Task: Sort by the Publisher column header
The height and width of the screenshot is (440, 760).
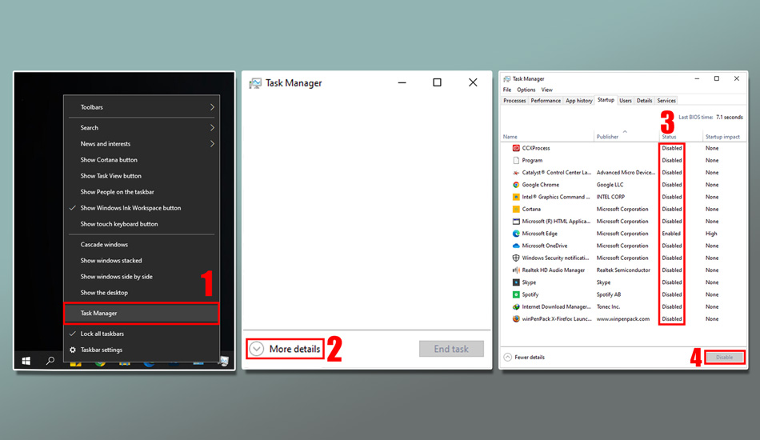Action: pos(607,137)
